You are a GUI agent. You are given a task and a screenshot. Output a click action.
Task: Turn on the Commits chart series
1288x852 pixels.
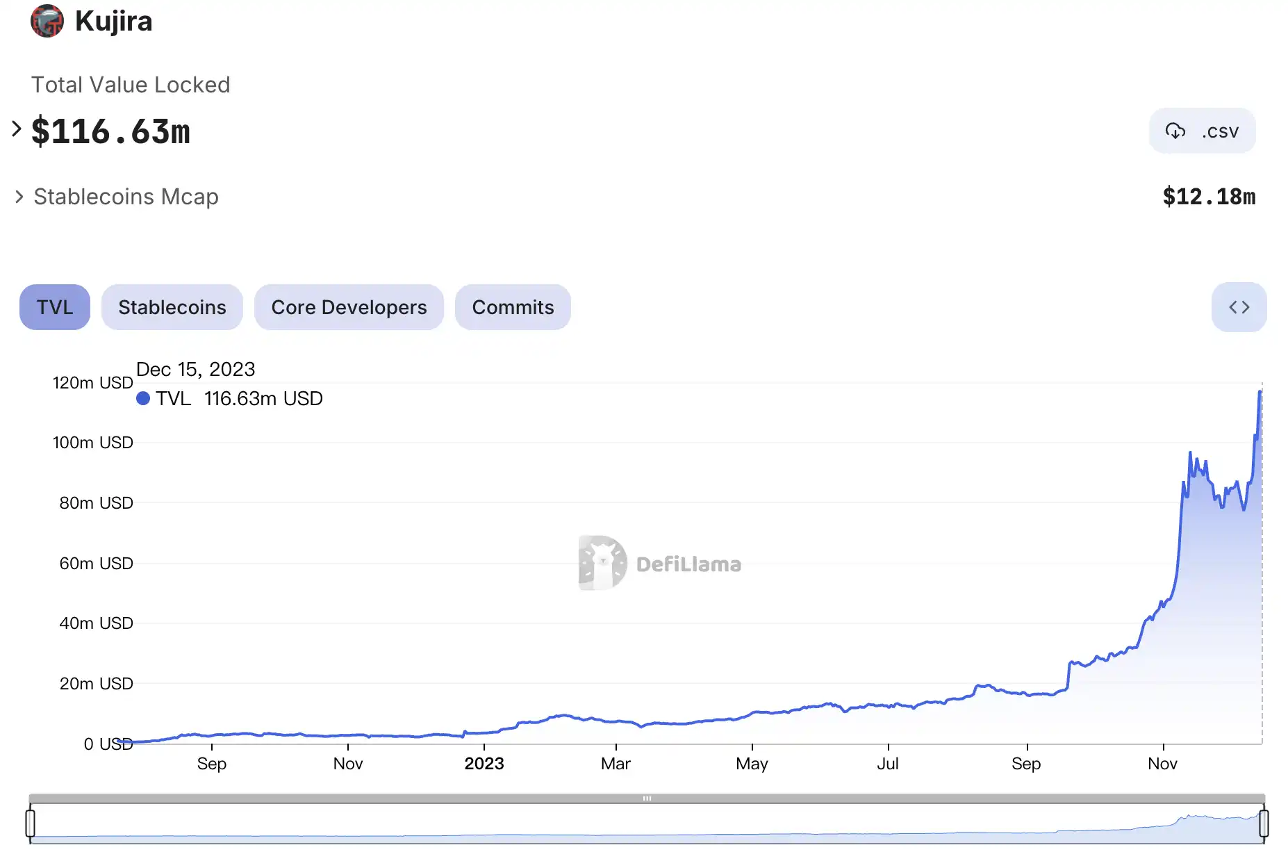[x=513, y=307]
